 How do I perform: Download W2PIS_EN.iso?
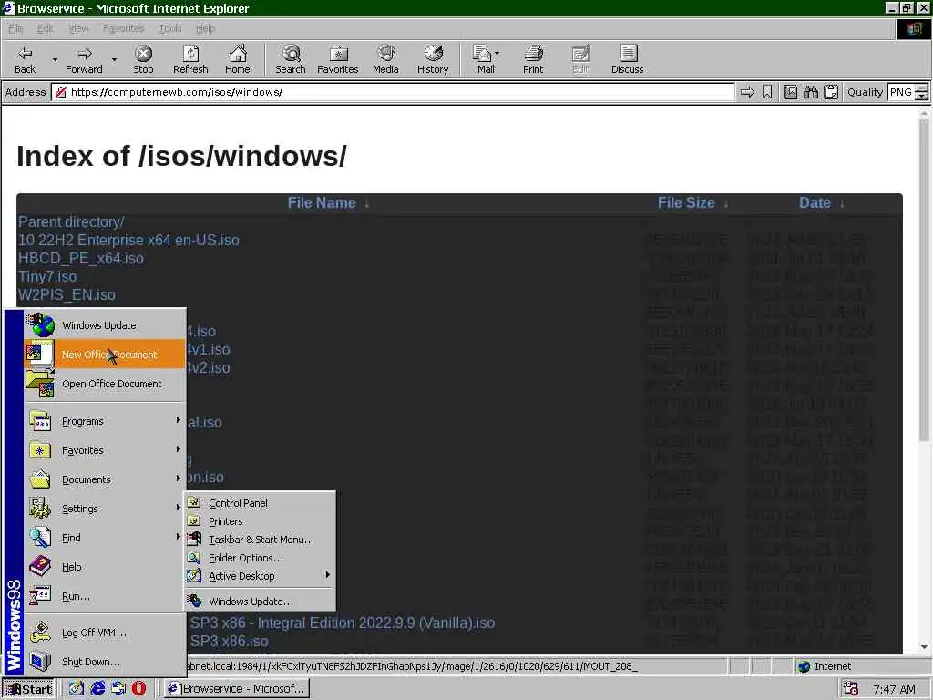click(67, 294)
